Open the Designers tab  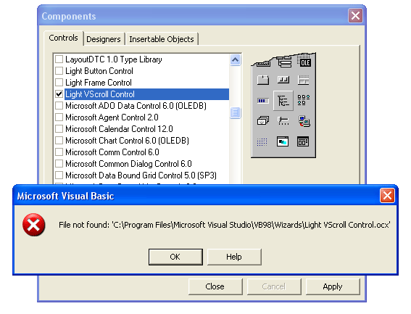[x=104, y=39]
